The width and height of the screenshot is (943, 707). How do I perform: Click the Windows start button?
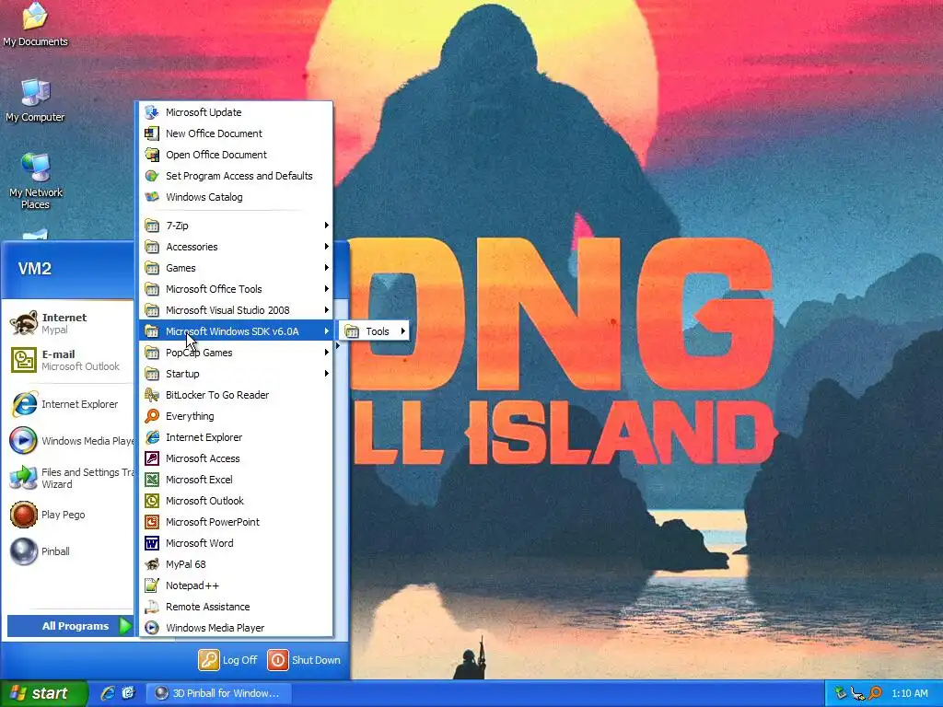pyautogui.click(x=44, y=693)
